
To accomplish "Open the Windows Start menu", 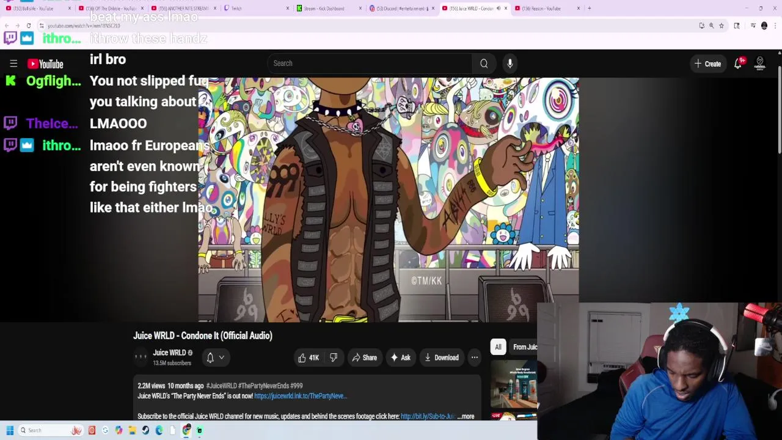I will 9,430.
